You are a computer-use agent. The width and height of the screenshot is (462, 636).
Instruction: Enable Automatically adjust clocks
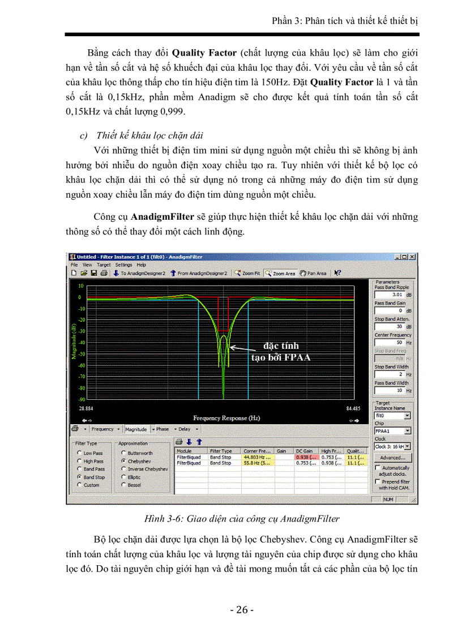[378, 468]
